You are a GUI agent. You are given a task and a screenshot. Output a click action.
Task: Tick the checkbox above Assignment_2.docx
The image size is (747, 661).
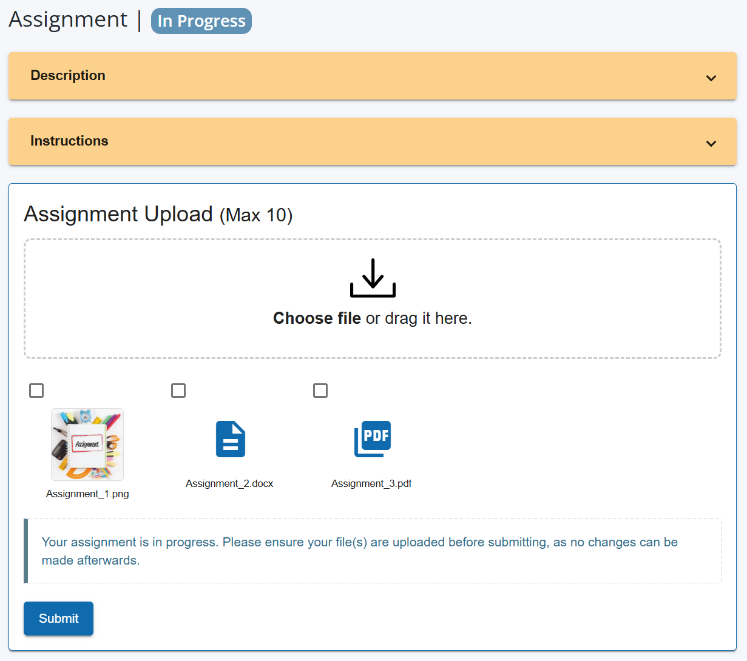point(178,391)
